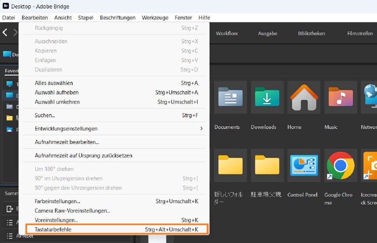Switch to the Filmstreifen workspace
Viewport: 377px width, 243px height.
point(360,33)
